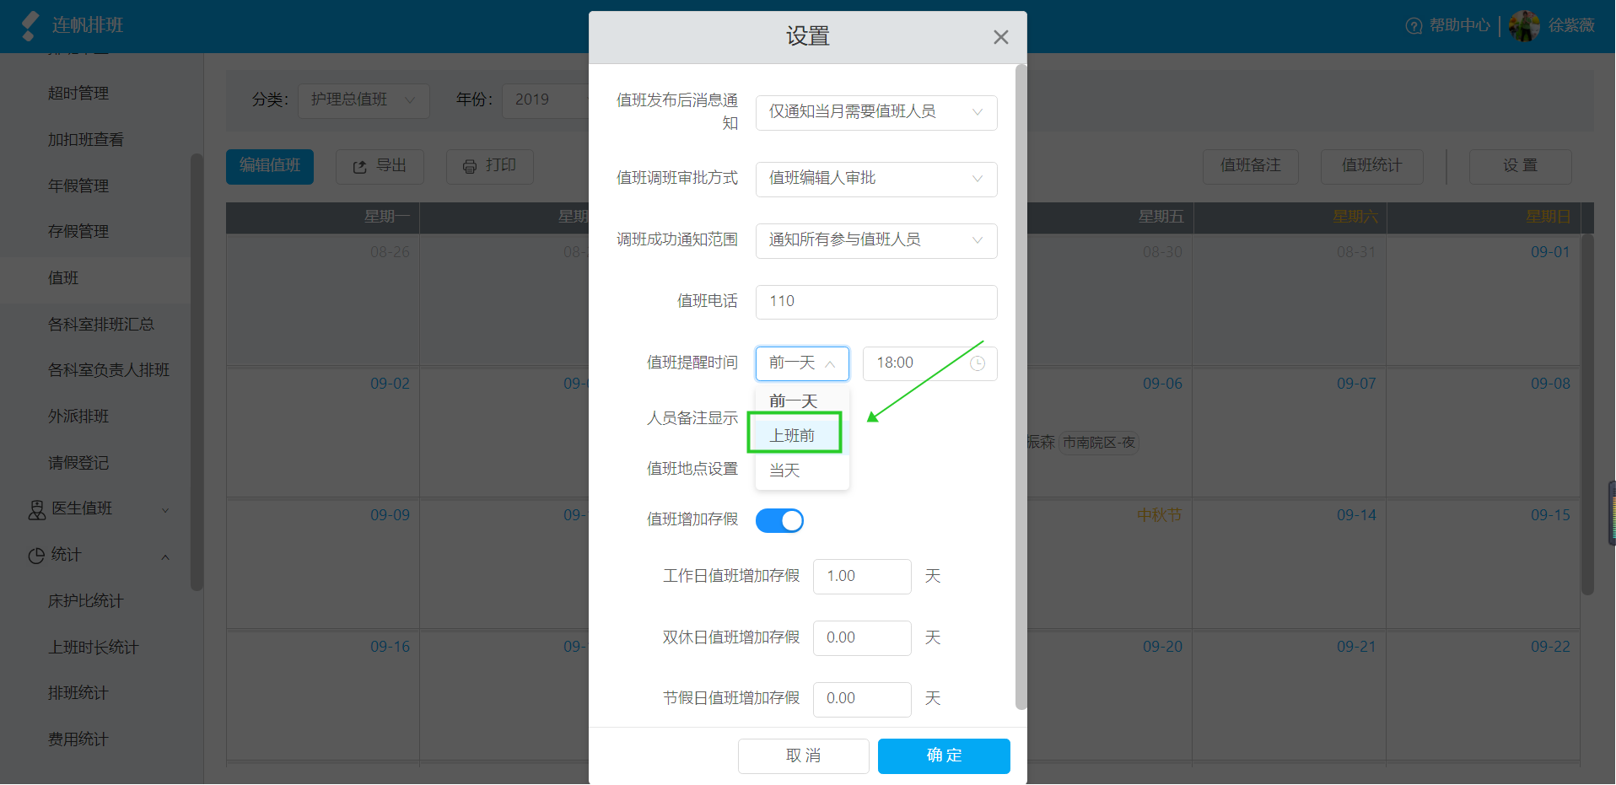Screen dimensions: 1616x785
Task: Open the 年份 2019 selector
Action: pyautogui.click(x=546, y=100)
